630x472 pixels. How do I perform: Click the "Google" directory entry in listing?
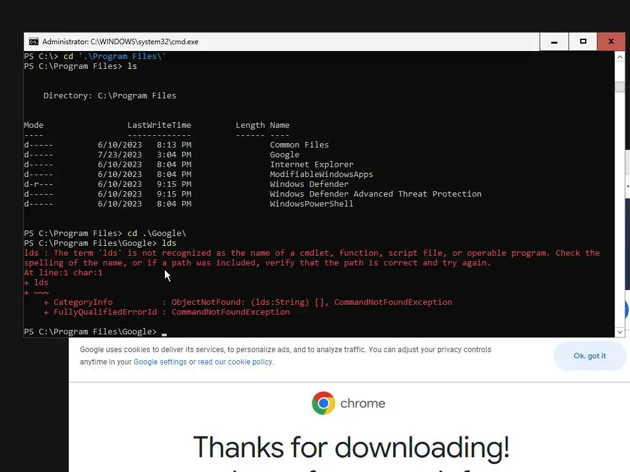tap(284, 154)
